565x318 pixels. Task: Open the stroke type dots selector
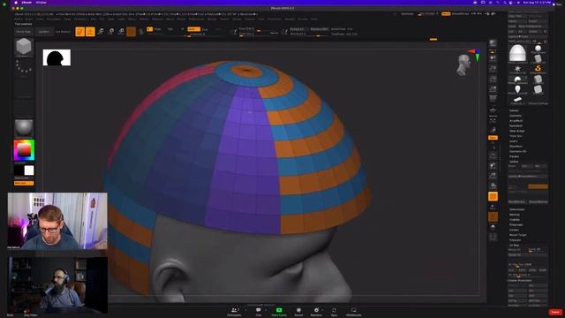tap(24, 67)
